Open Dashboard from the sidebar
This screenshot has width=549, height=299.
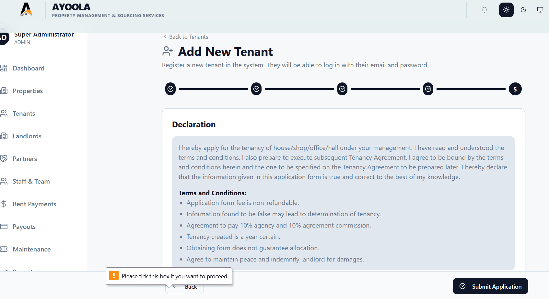click(x=29, y=68)
